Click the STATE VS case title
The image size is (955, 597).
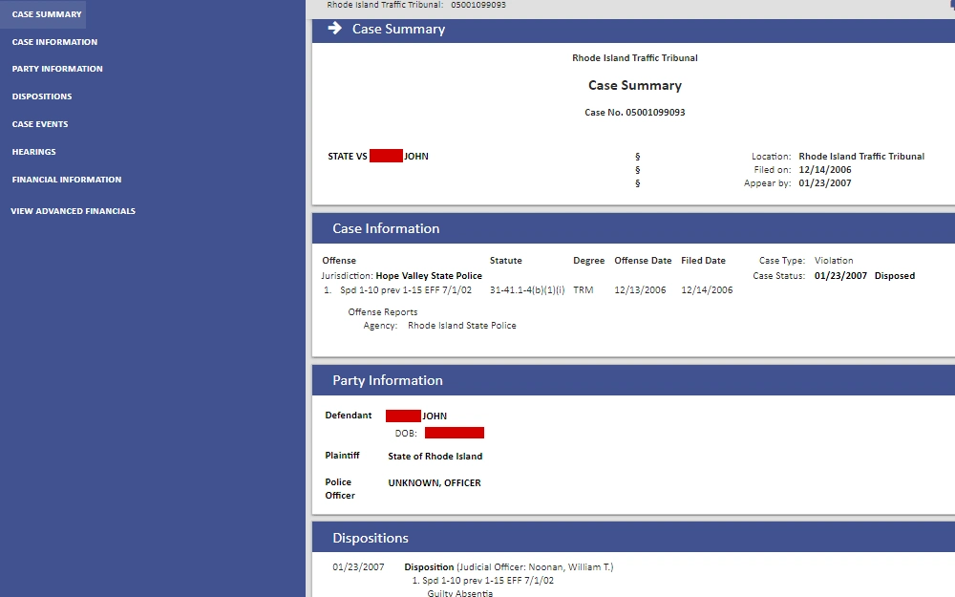(x=378, y=156)
